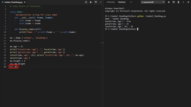Click the "delattr(me,'age')" line
This screenshot has height=107, width=191.
pyautogui.click(x=20, y=58)
